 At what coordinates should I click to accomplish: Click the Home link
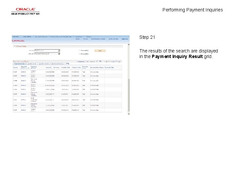tap(77, 39)
